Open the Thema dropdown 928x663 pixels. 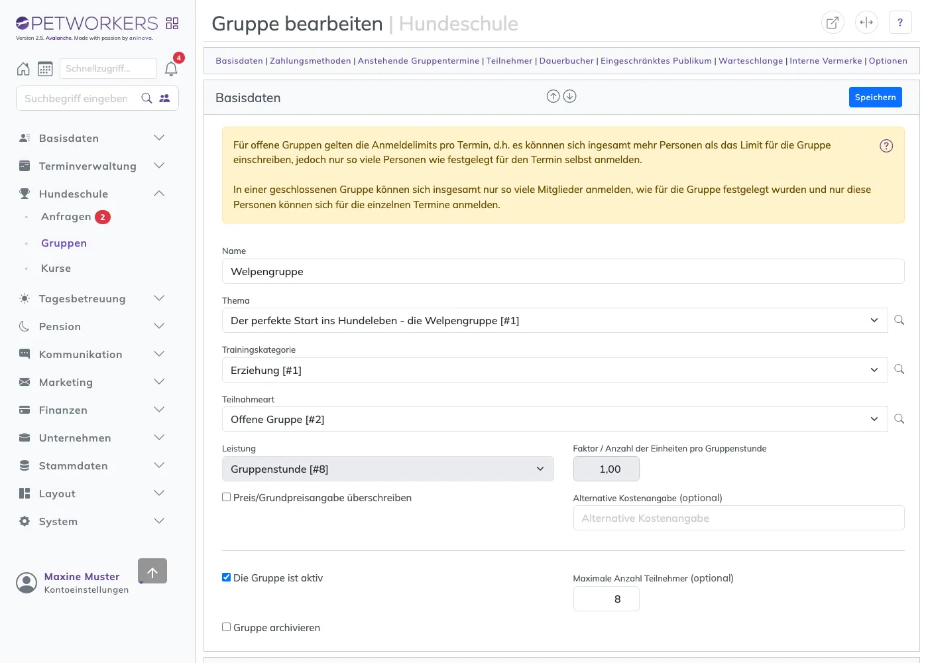click(x=555, y=320)
